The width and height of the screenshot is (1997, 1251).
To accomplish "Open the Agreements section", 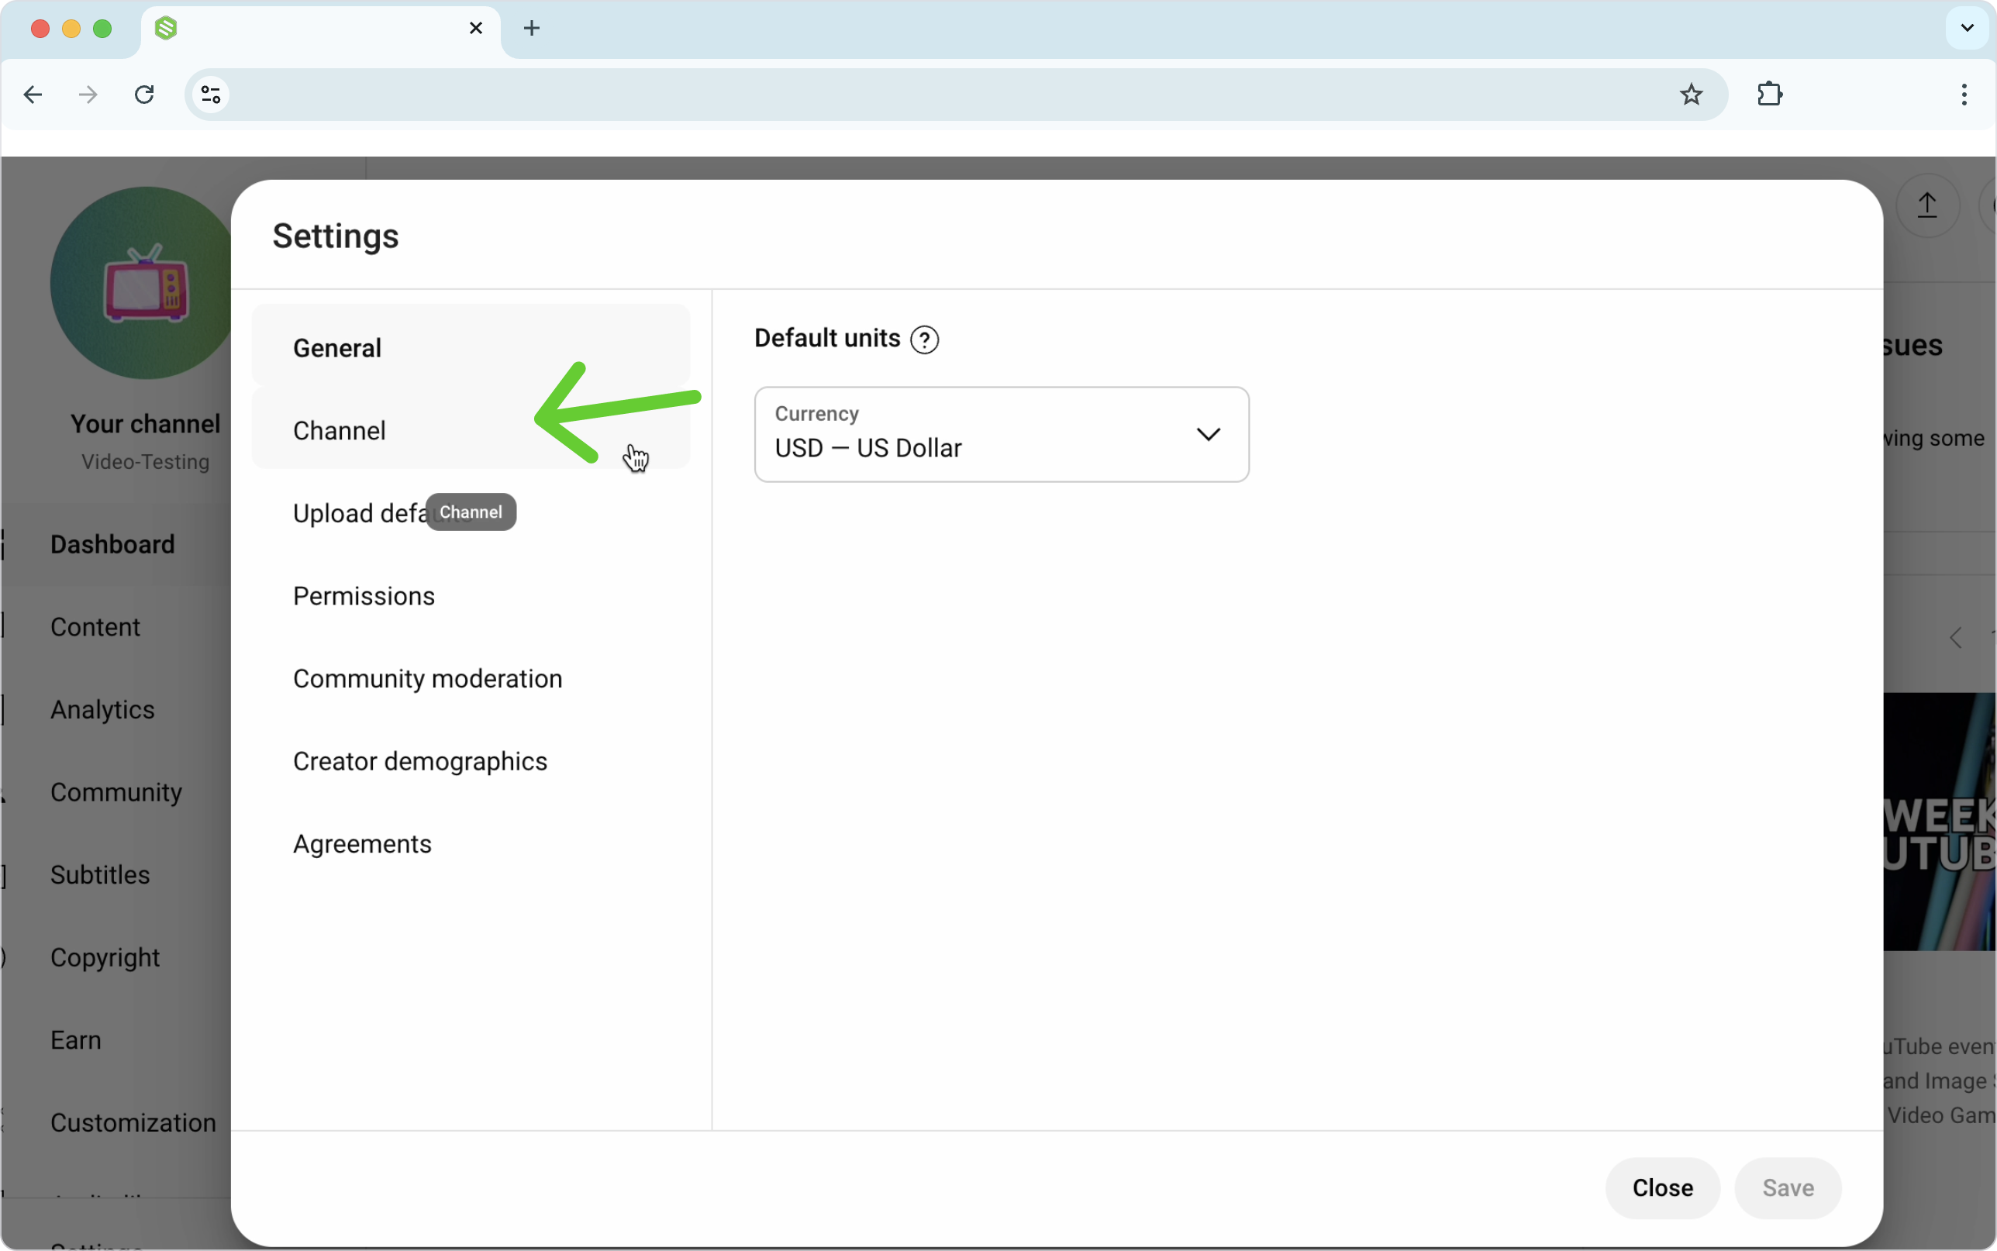I will [361, 844].
